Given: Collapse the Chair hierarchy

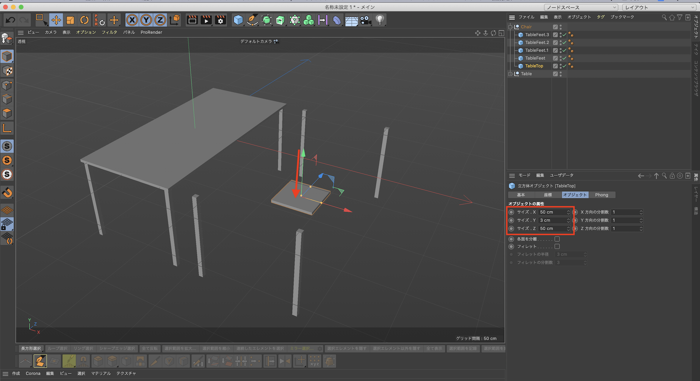Looking at the screenshot, I should click(510, 27).
